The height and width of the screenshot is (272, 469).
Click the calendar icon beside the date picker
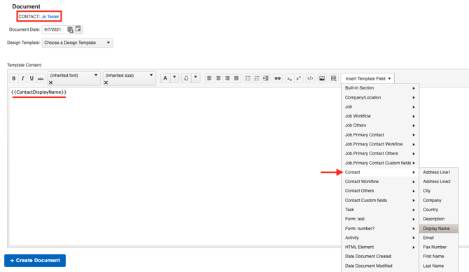[78, 29]
